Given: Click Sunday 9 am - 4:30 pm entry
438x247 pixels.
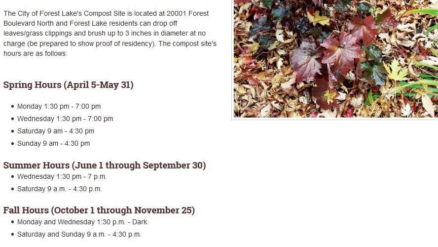Looking at the screenshot, I should [54, 143].
